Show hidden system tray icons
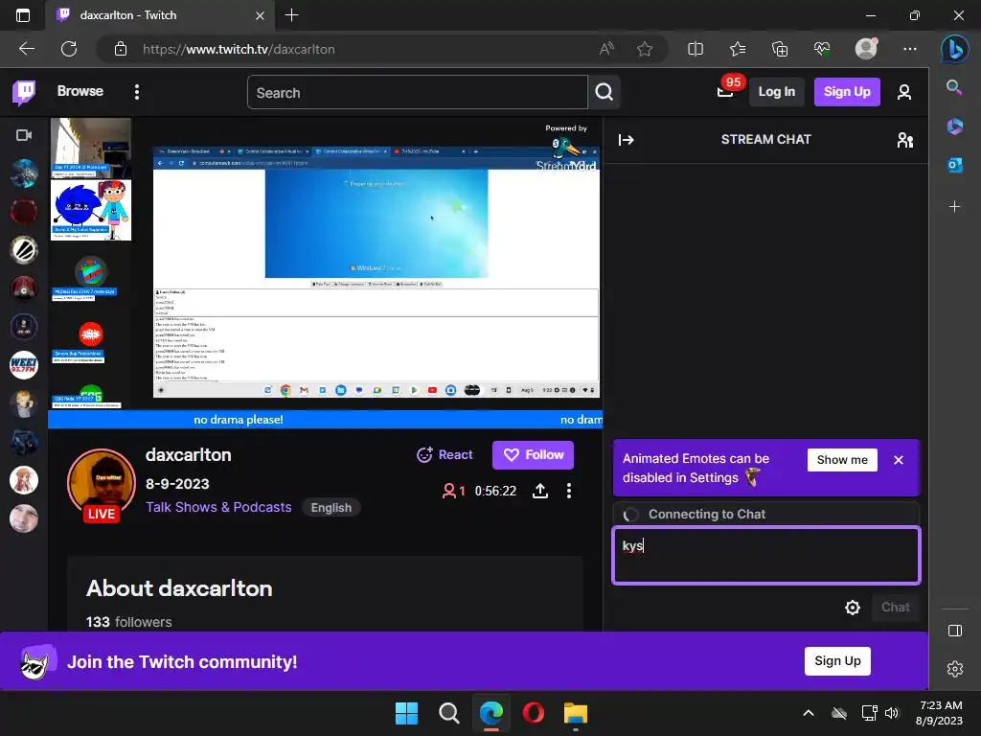Viewport: 981px width, 736px height. [x=808, y=713]
